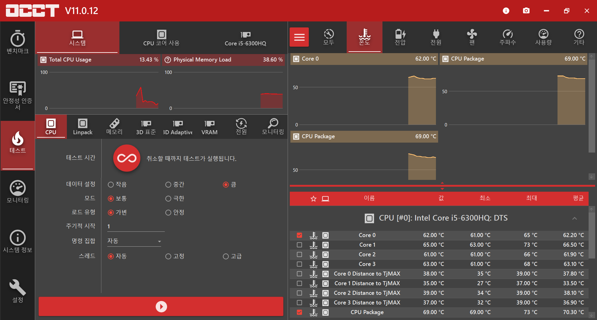
Task: Open the red hamburger menu
Action: (x=299, y=37)
